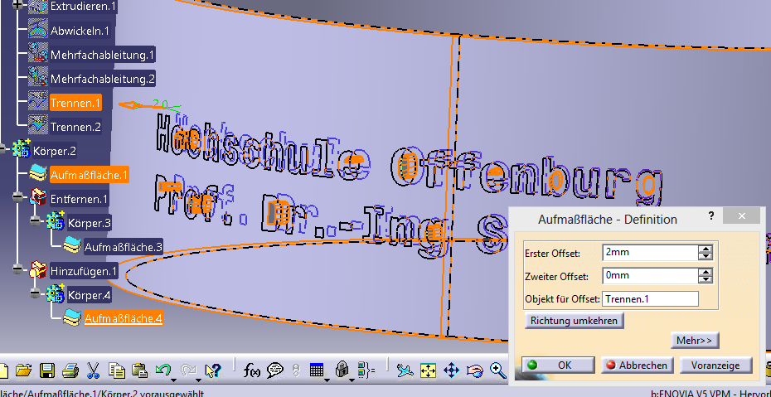Click the parameter set icon beside padlock
Screen dimensions: 771x397
click(x=366, y=370)
